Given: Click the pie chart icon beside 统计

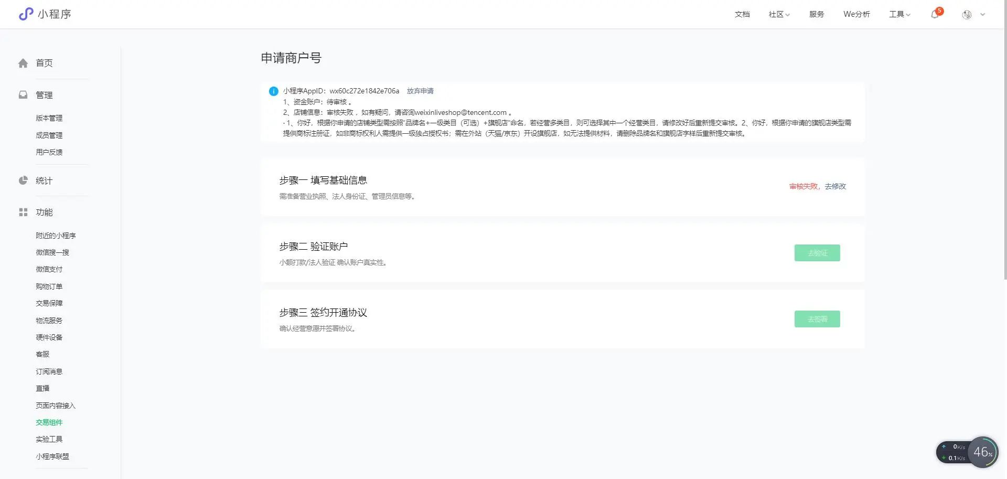Looking at the screenshot, I should [23, 180].
